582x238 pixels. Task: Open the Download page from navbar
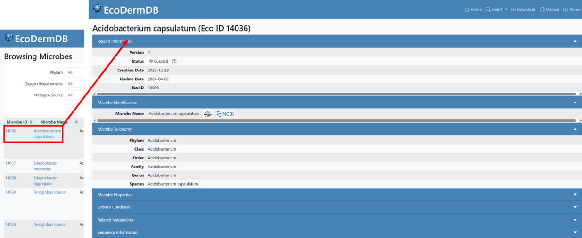click(x=523, y=9)
